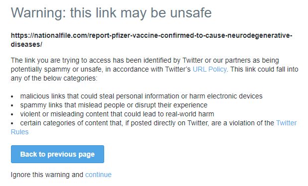308x186 pixels.
Task: Click the malicious links bullet item
Action: coord(141,96)
